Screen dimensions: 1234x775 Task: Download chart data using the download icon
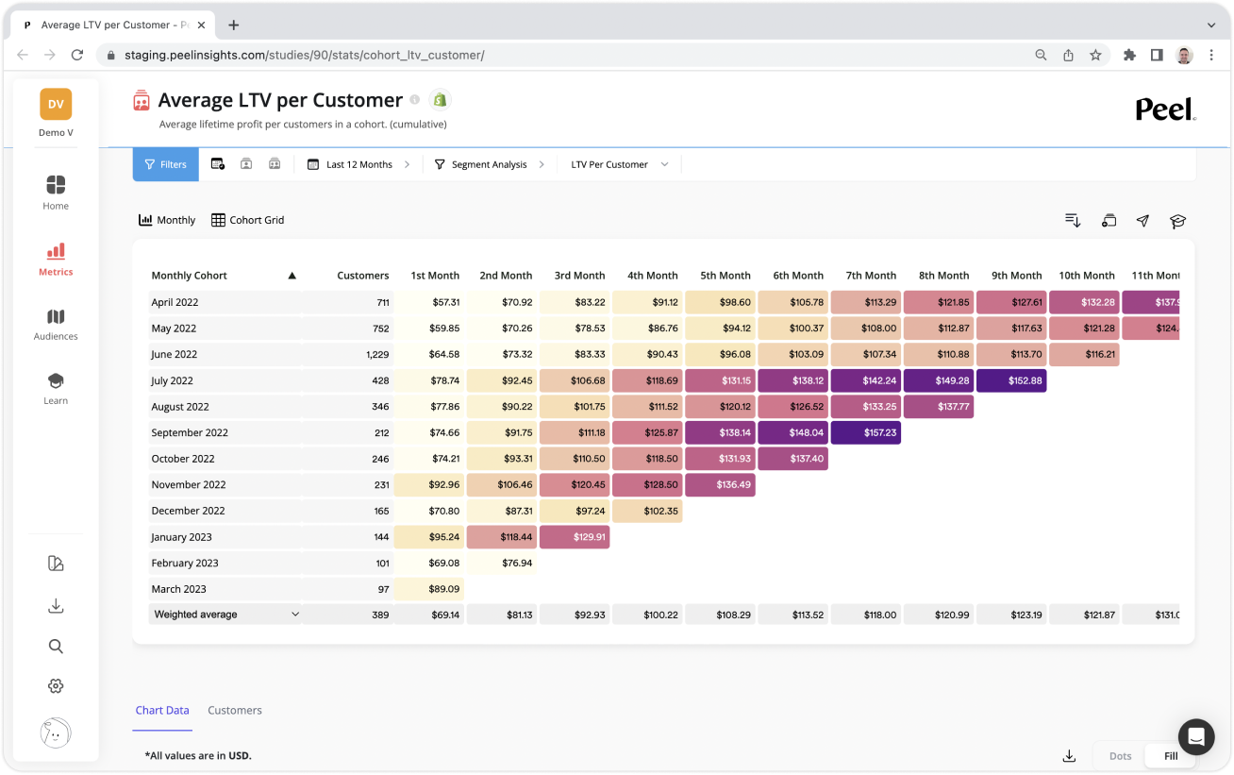1069,756
